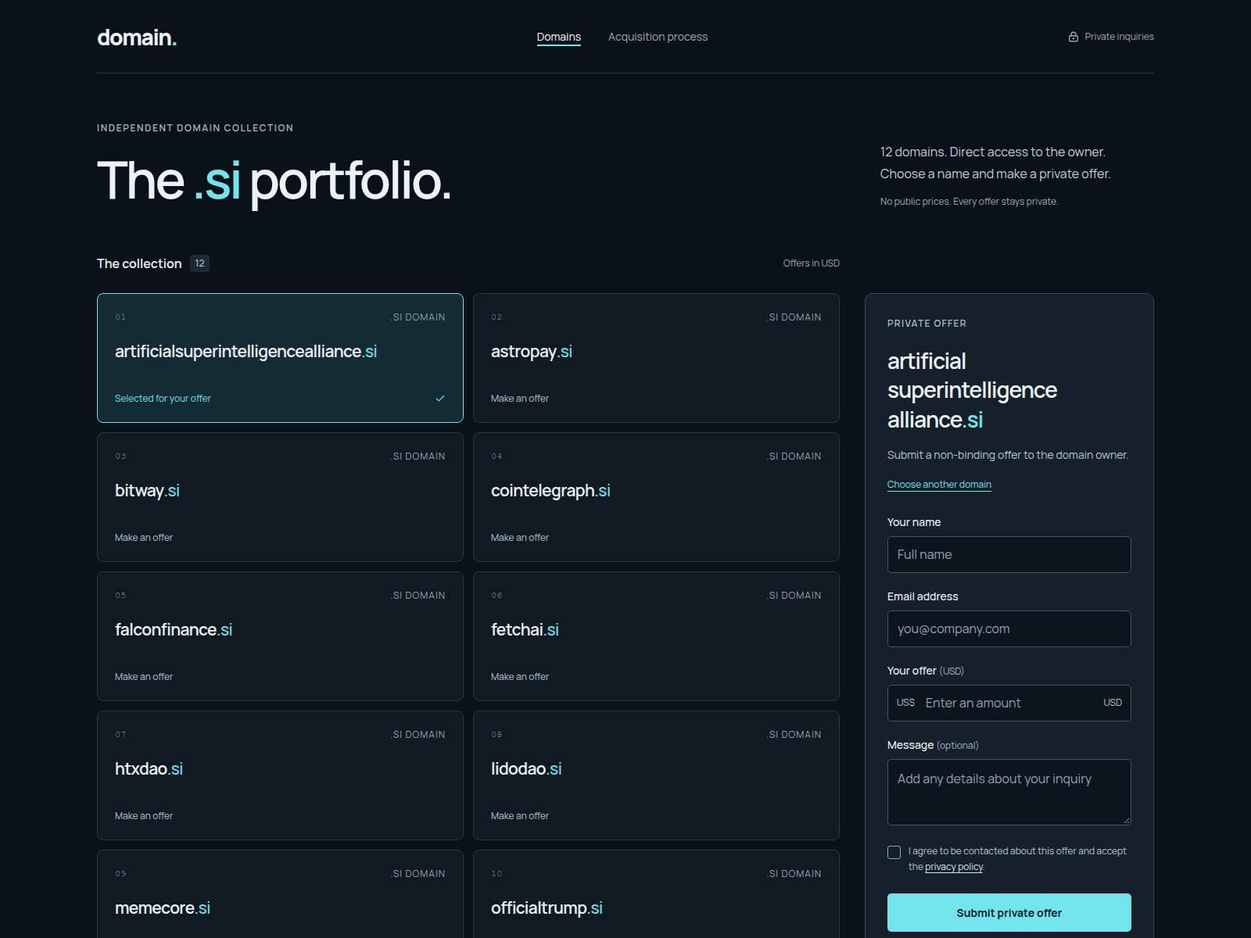Click the lock icon beside Private inquiries
1251x938 pixels.
pos(1074,37)
